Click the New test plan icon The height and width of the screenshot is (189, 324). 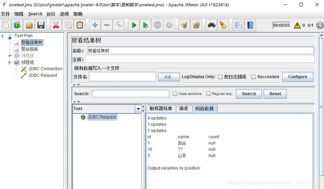click(6, 25)
